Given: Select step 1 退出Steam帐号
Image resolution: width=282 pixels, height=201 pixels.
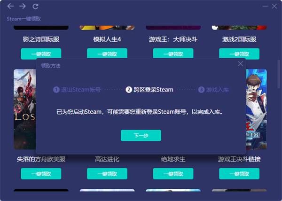Looking at the screenshot, I should pos(77,89).
